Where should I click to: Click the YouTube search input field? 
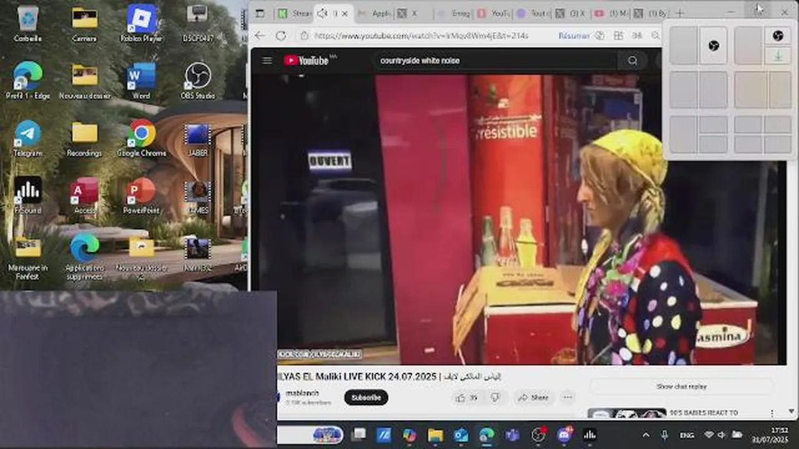(x=496, y=60)
